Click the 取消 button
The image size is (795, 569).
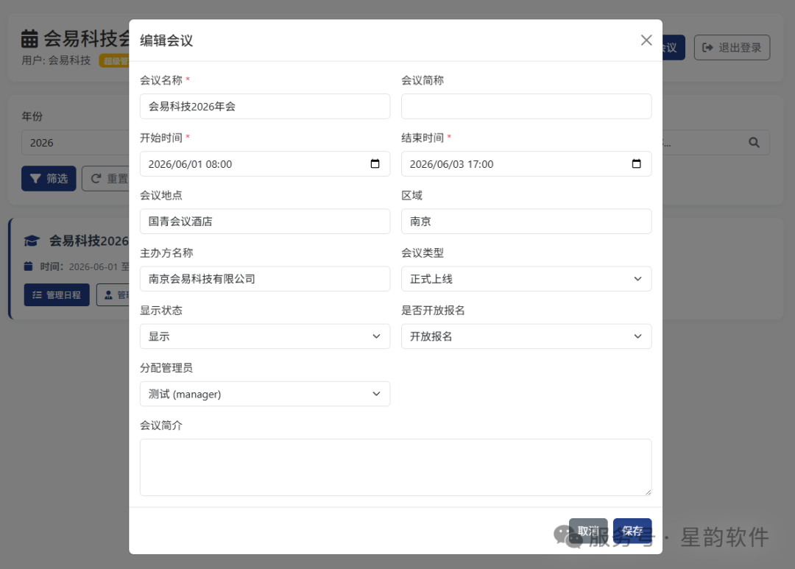[588, 531]
